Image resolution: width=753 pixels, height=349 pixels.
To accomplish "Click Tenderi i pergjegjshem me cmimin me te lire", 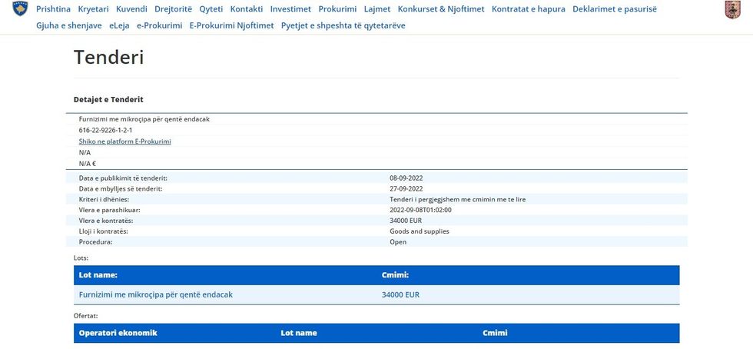I will (x=458, y=199).
